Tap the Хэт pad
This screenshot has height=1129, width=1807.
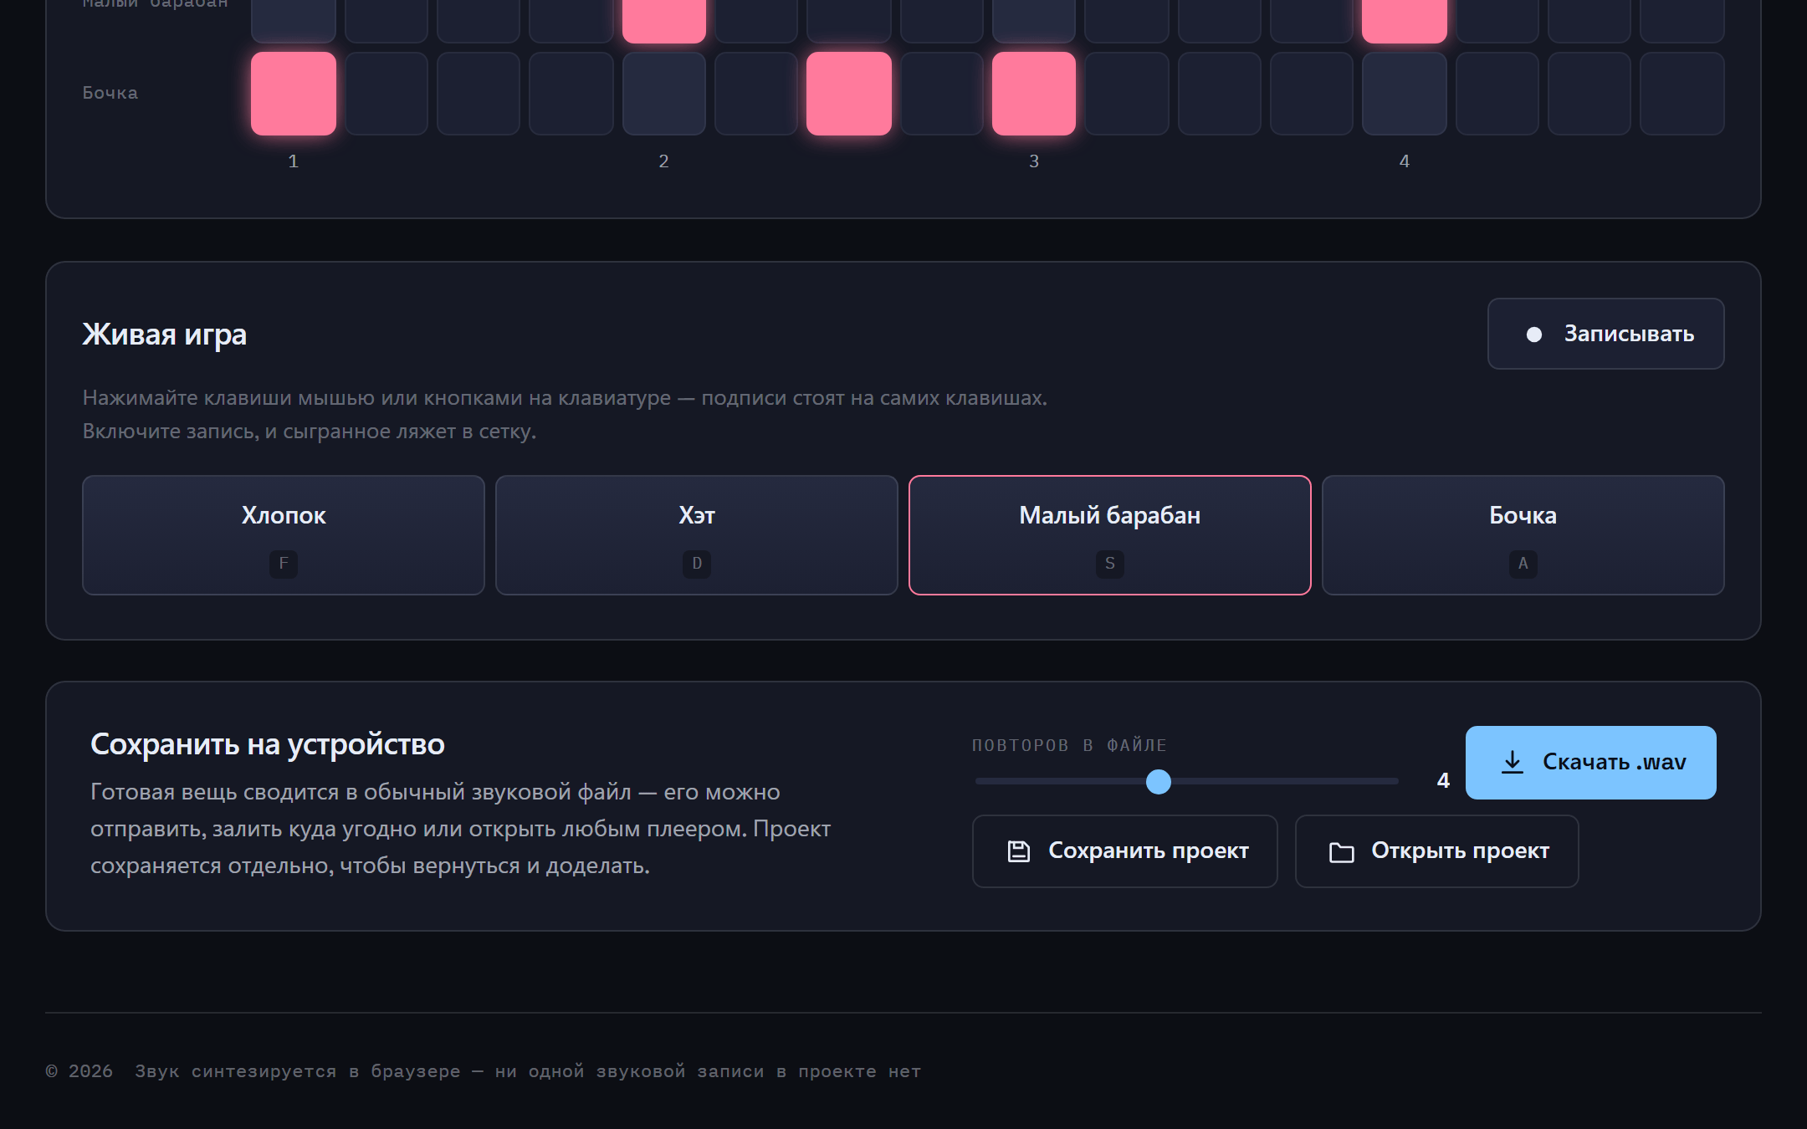697,535
